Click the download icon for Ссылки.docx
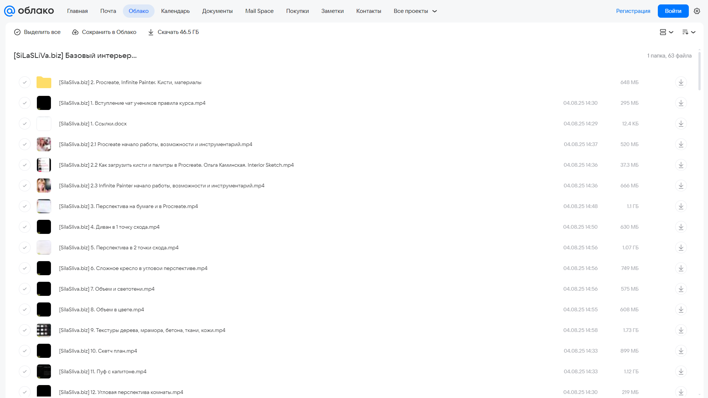The image size is (708, 398). 681,124
